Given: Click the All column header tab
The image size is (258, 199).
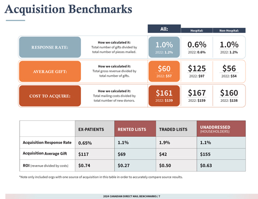Looking at the screenshot, I should pyautogui.click(x=164, y=29).
